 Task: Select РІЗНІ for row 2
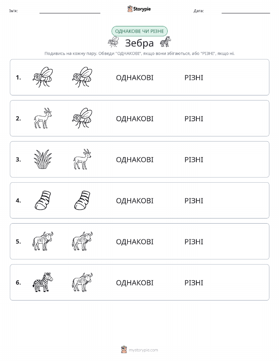pos(194,119)
